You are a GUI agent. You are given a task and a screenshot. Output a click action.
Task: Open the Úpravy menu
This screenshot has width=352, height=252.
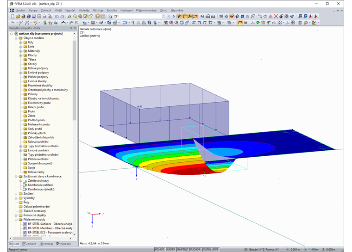tap(33, 10)
